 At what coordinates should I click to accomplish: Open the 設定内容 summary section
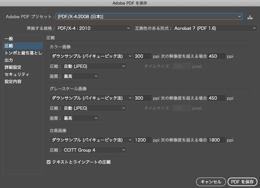point(23,81)
